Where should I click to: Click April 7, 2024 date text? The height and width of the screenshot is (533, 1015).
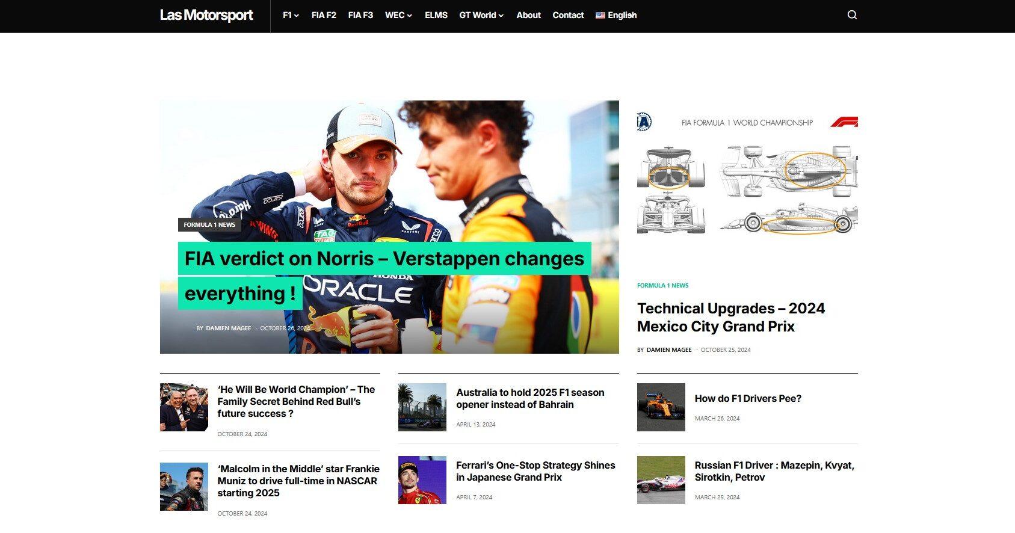coord(474,498)
